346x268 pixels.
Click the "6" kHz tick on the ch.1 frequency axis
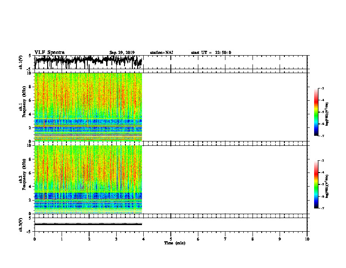30,100
